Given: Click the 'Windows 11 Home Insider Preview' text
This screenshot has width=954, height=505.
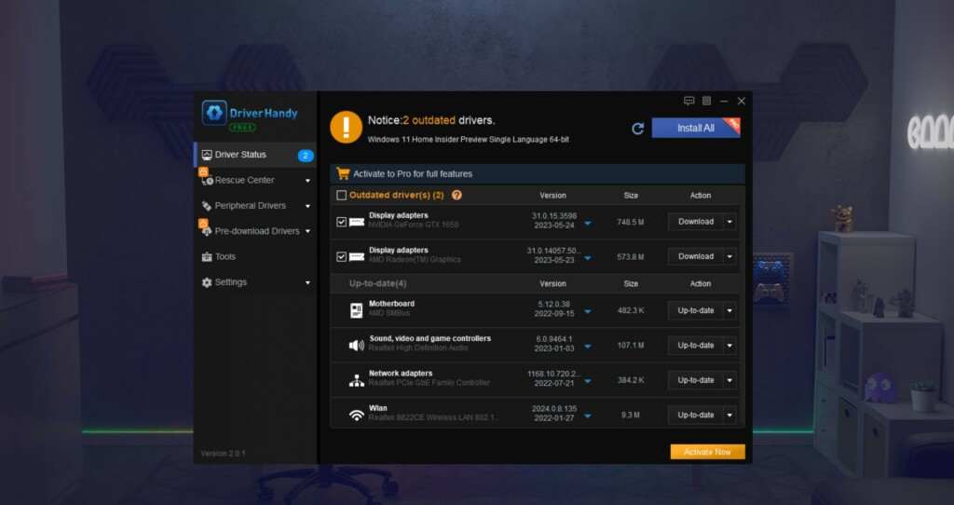Looking at the screenshot, I should [469, 140].
